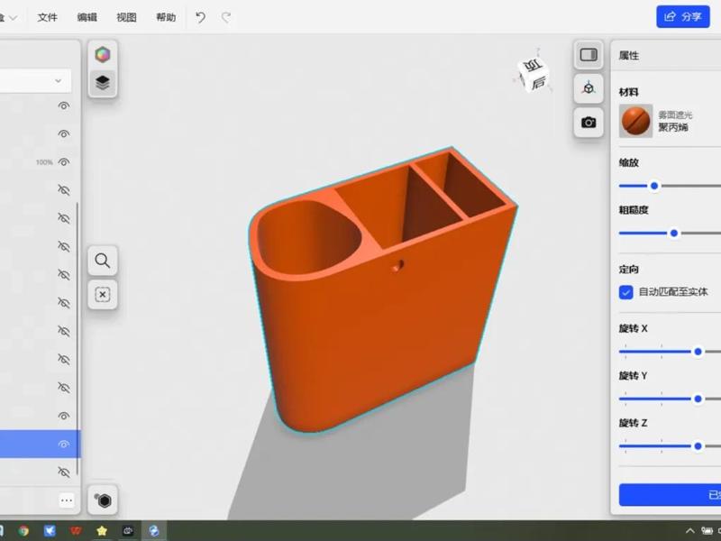Click the 聚丙烯 material preview thumbnail
This screenshot has width=721, height=541.
pos(635,121)
